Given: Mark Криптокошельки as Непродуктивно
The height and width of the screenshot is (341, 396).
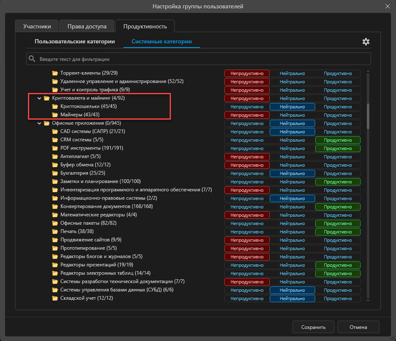Looking at the screenshot, I should click(247, 107).
